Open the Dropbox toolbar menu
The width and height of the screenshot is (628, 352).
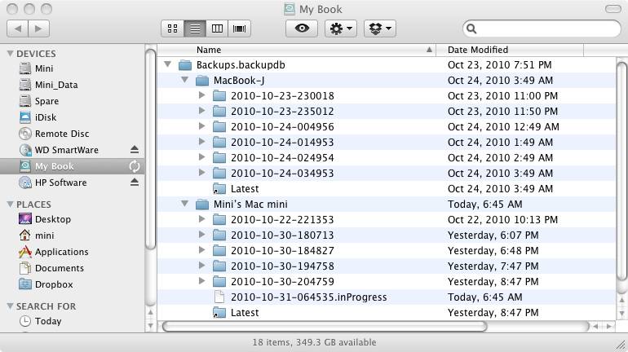click(380, 29)
